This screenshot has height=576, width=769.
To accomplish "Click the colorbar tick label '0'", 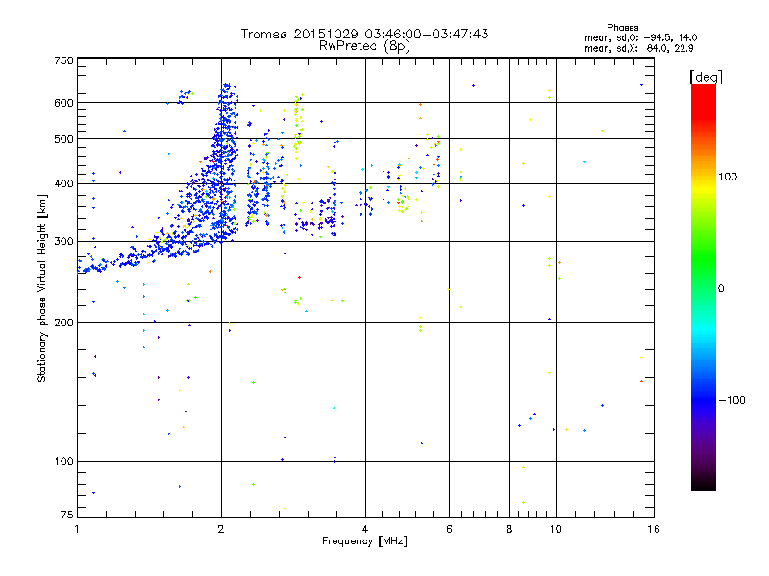I will [x=720, y=288].
